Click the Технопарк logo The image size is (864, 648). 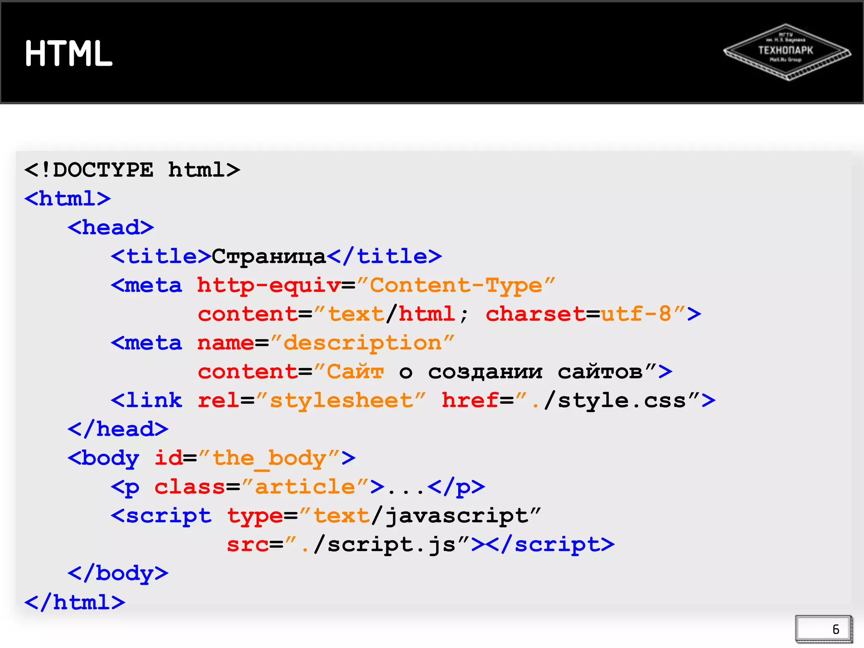pos(787,52)
